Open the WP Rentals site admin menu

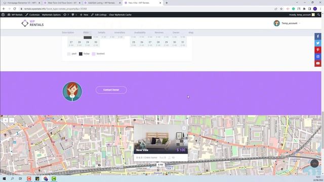point(15,15)
